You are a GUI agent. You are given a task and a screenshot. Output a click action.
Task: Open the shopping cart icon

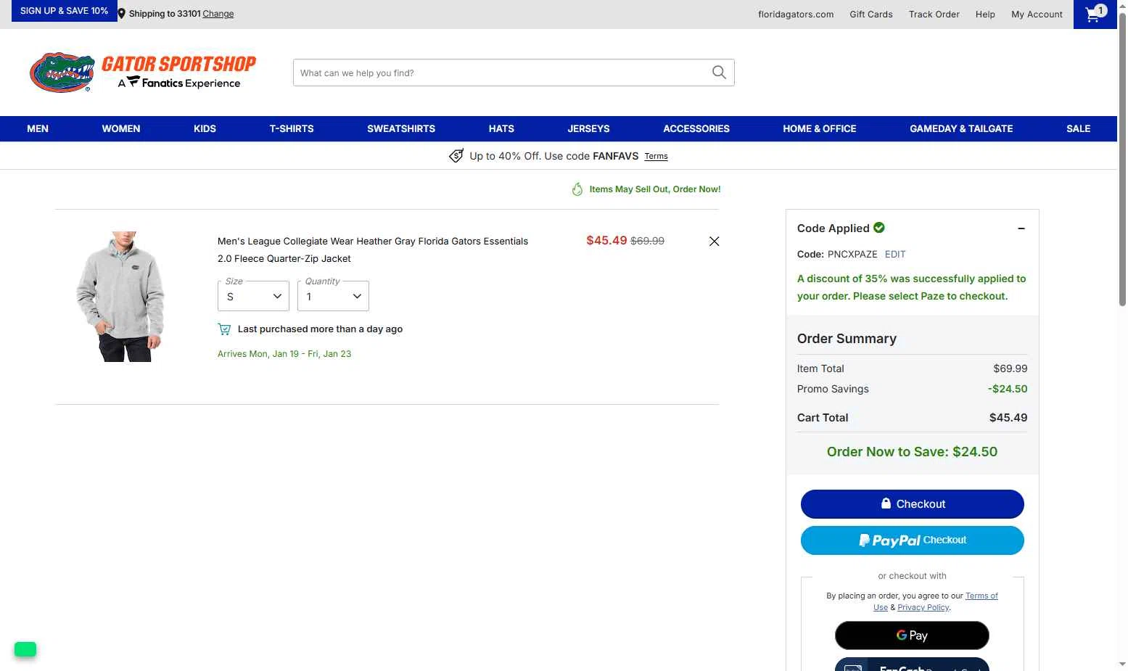coord(1095,14)
